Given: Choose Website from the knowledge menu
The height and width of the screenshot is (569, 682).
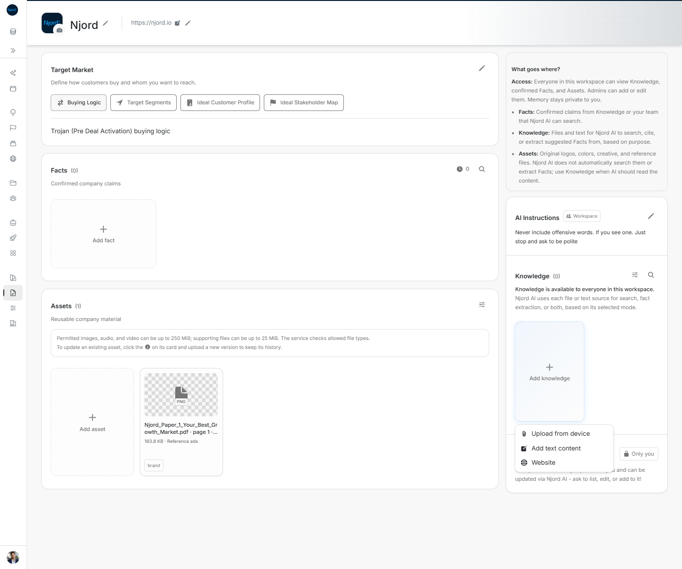Looking at the screenshot, I should pos(564,463).
